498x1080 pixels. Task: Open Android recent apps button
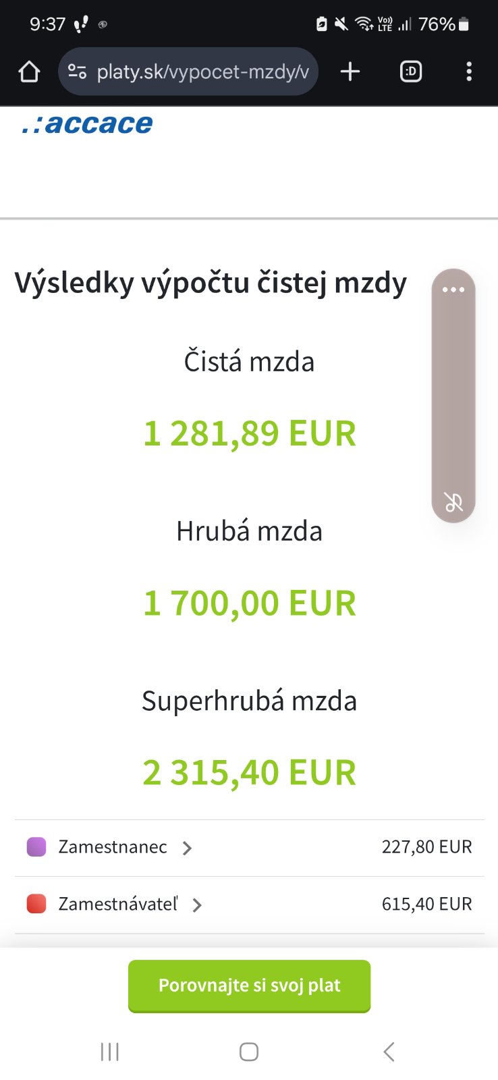pos(109,1052)
